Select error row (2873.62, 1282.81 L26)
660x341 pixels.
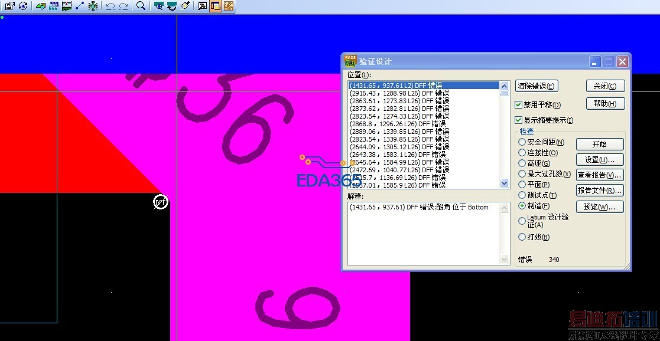424,109
